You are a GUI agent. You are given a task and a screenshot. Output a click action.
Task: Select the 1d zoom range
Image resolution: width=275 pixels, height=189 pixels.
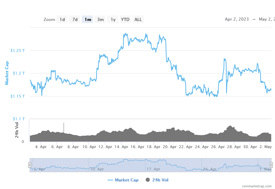click(x=62, y=20)
